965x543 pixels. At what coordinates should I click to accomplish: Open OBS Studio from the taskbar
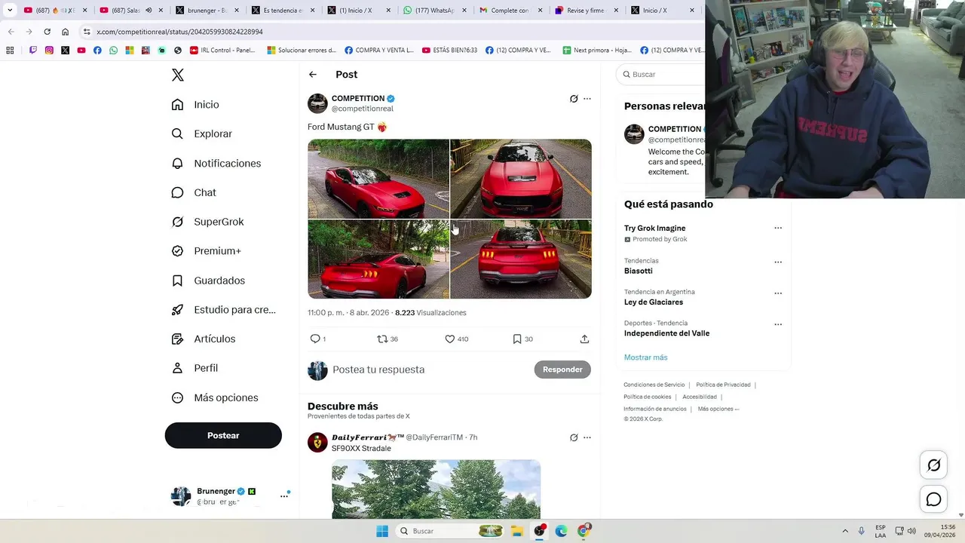tap(539, 531)
